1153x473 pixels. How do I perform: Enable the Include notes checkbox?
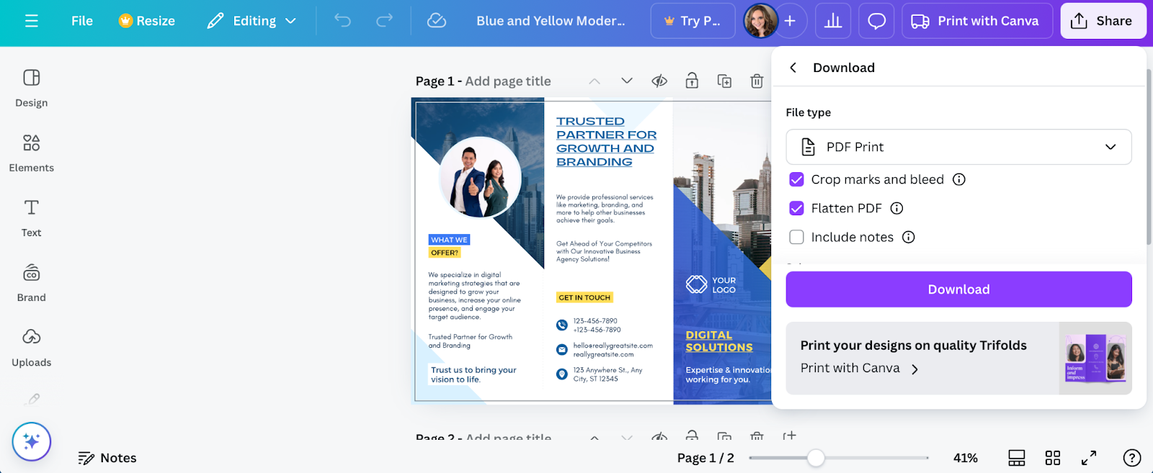click(796, 237)
